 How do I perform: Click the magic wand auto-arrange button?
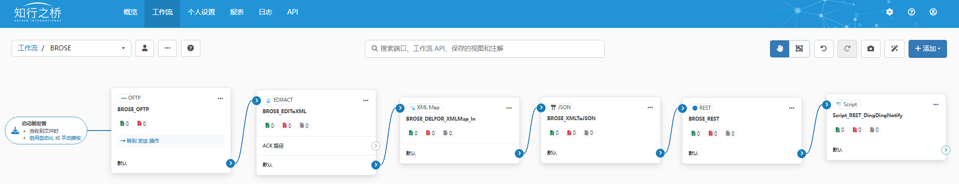[x=895, y=49]
